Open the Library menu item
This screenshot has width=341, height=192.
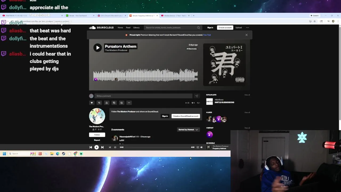coord(136,27)
